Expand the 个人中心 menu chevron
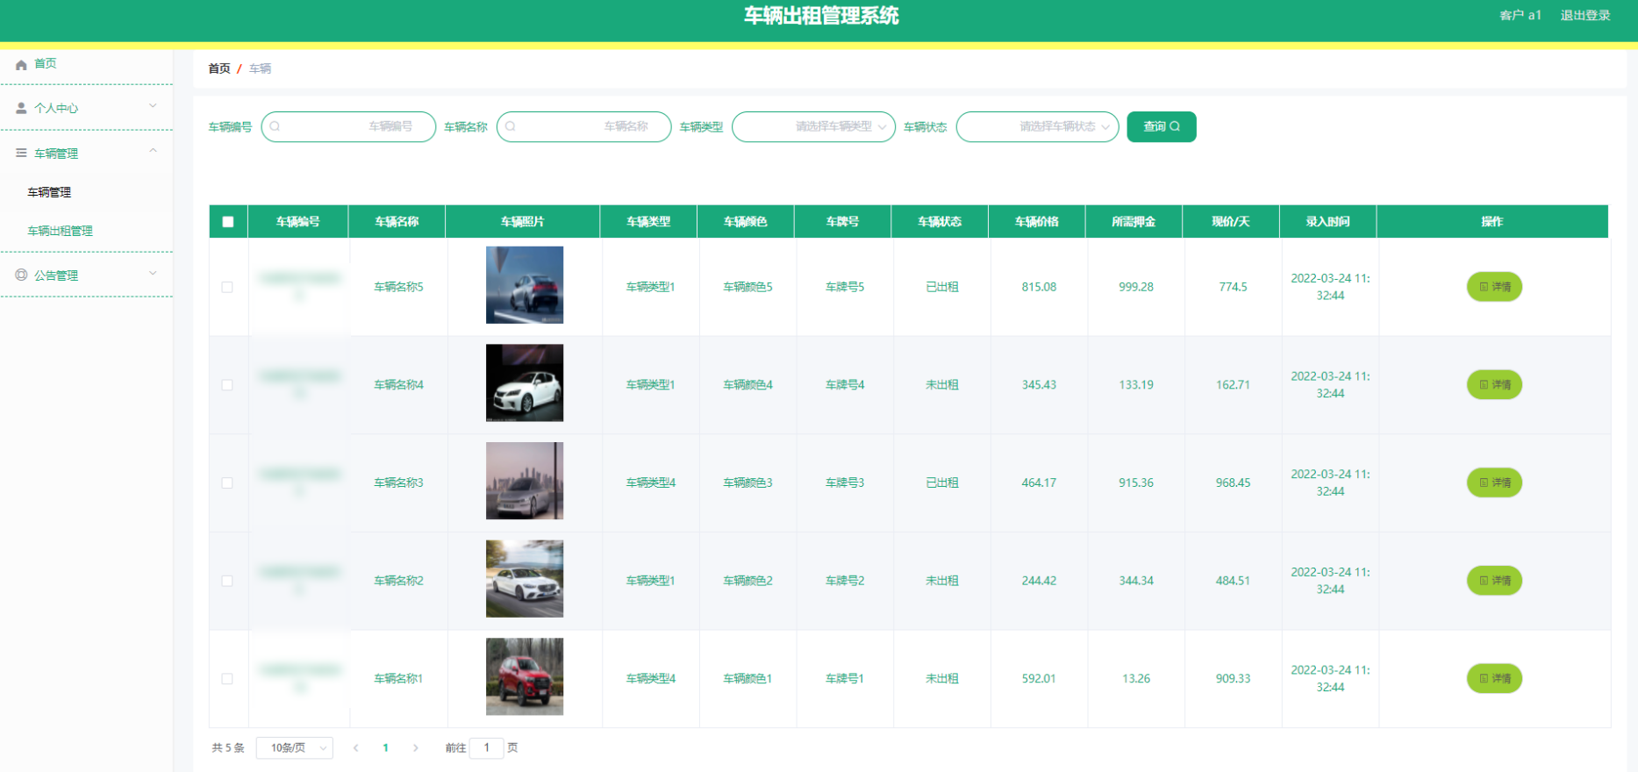Screen dimensions: 1638x772 (x=154, y=106)
